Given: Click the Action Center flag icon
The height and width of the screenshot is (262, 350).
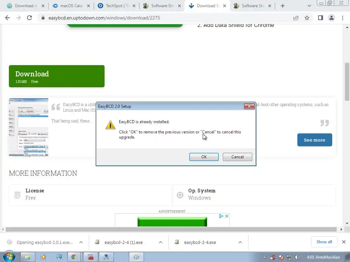Looking at the screenshot, I should (x=281, y=257).
